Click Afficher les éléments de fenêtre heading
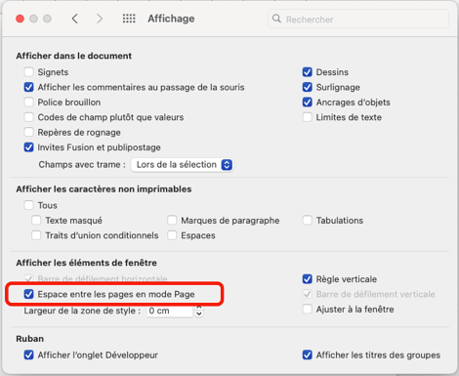This screenshot has width=459, height=376. pyautogui.click(x=87, y=263)
